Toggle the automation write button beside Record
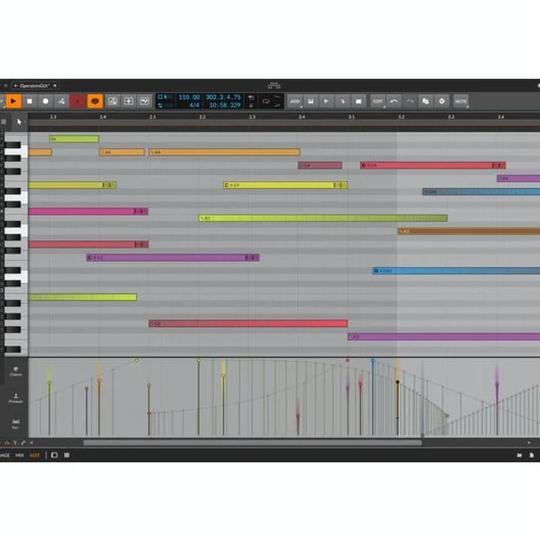This screenshot has width=540, height=540. pos(61,101)
